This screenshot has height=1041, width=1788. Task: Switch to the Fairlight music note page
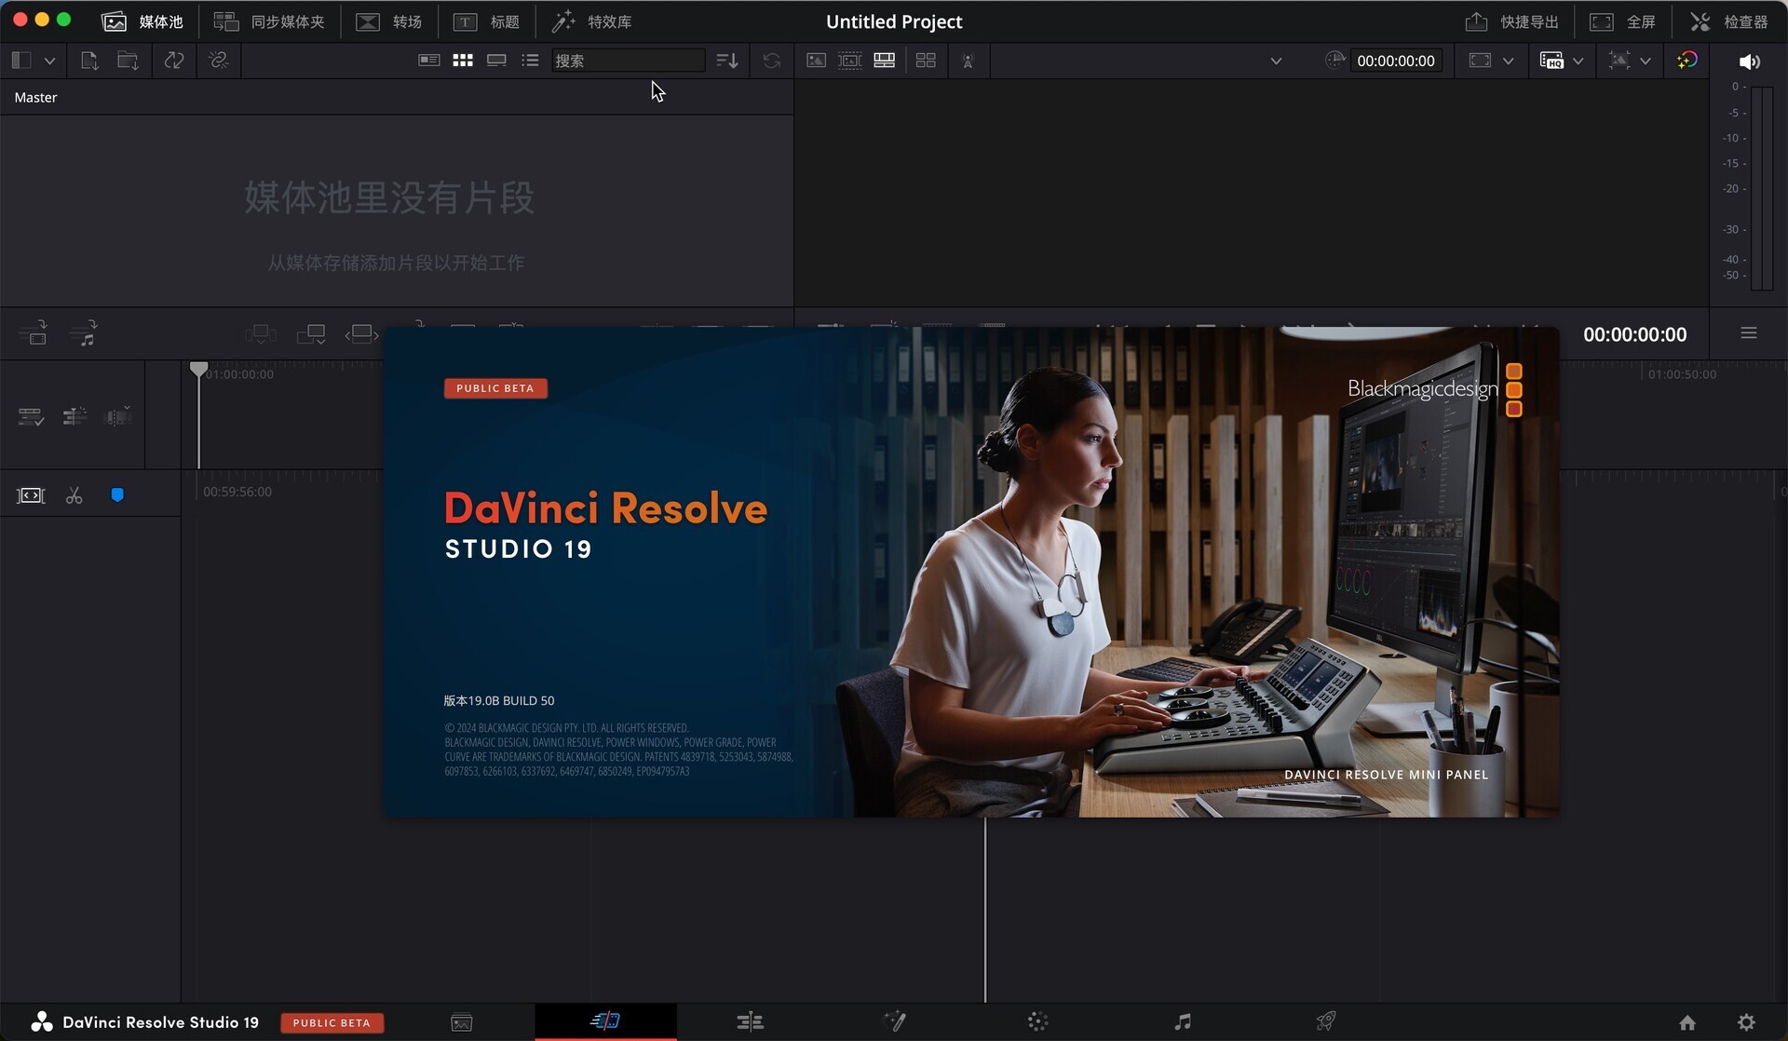tap(1182, 1022)
